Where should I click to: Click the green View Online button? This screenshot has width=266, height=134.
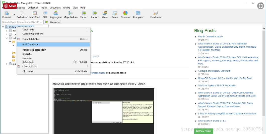(204, 131)
